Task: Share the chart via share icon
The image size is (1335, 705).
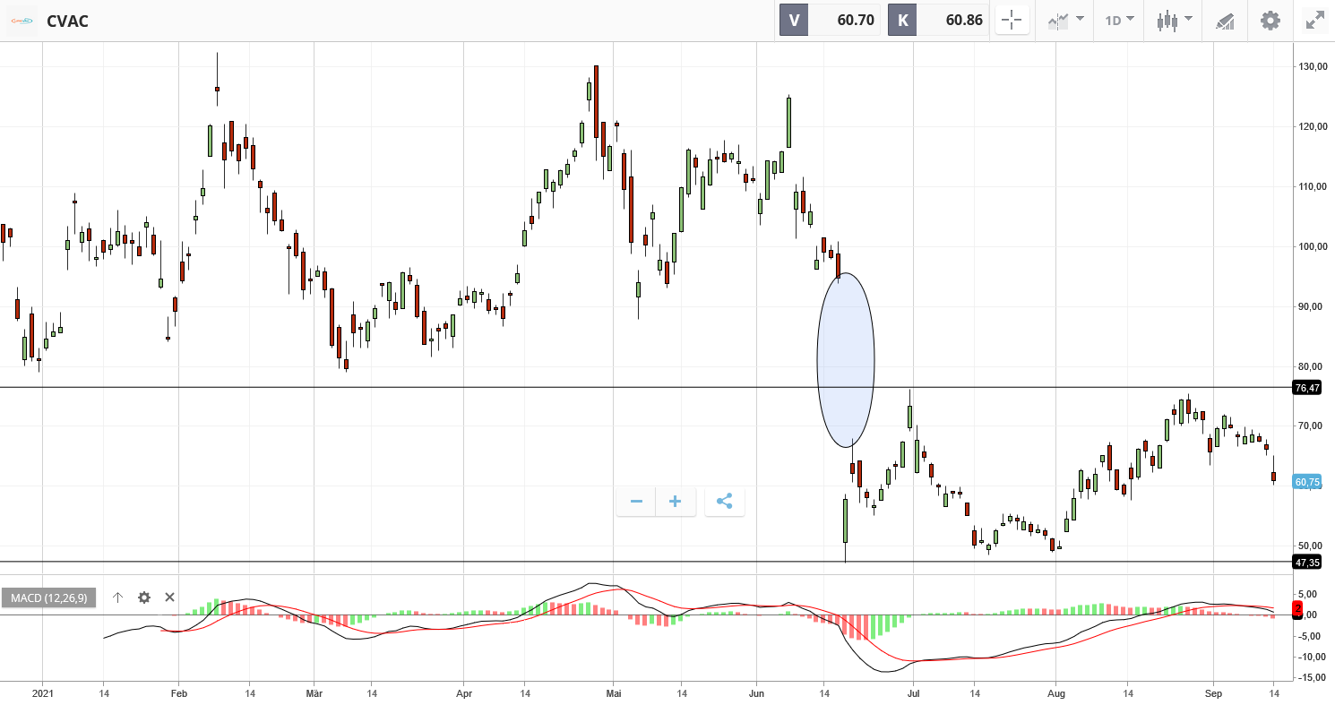Action: (x=724, y=501)
